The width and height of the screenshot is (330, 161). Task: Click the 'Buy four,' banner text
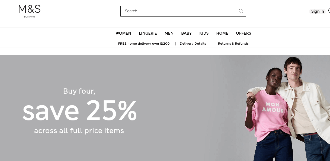pos(79,91)
